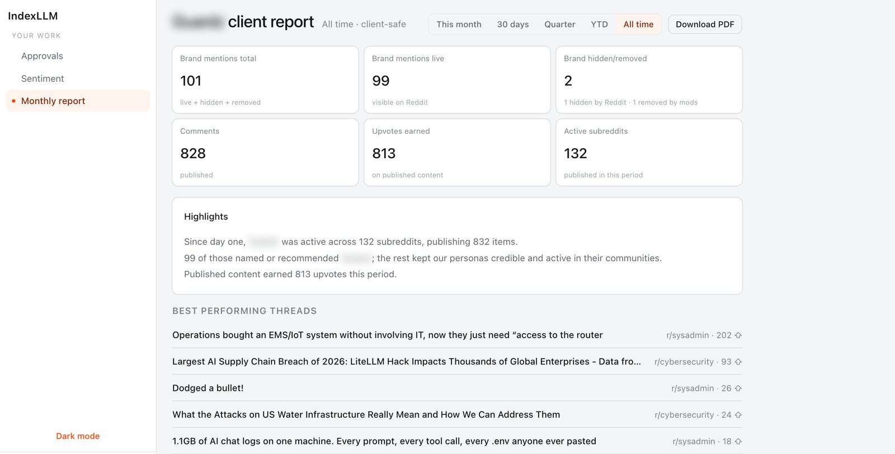Click 'live + hidden + removed' caption
This screenshot has width=895, height=454.
[220, 102]
